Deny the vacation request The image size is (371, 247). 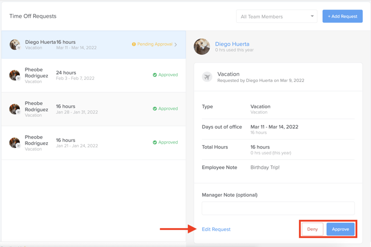[312, 229]
